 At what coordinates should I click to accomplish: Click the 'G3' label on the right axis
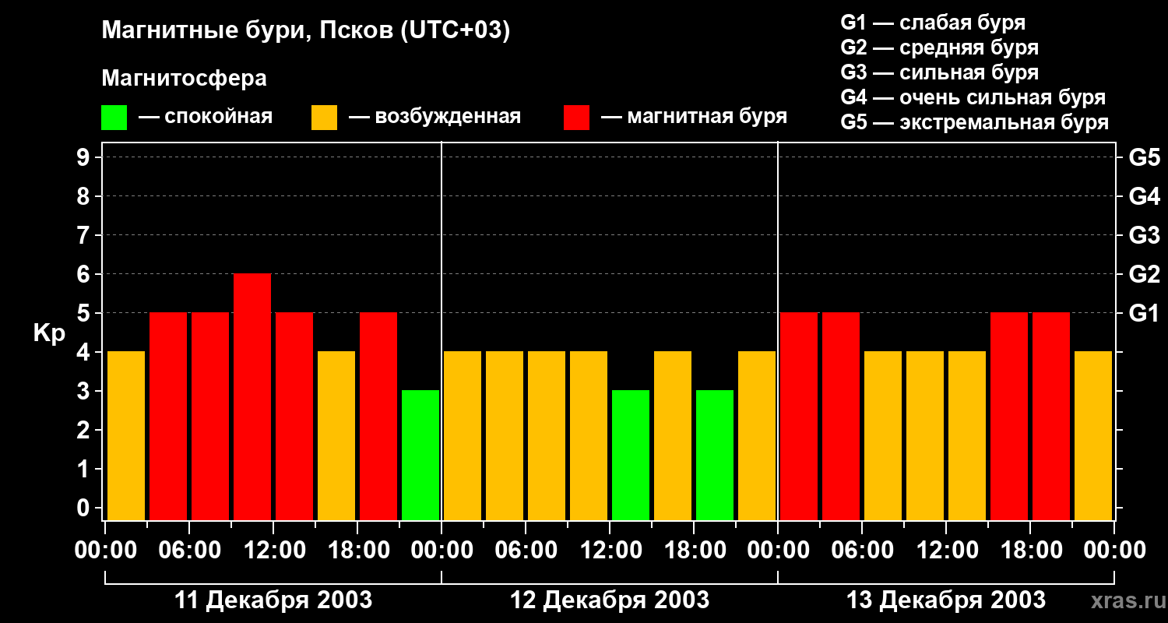coord(1145,235)
